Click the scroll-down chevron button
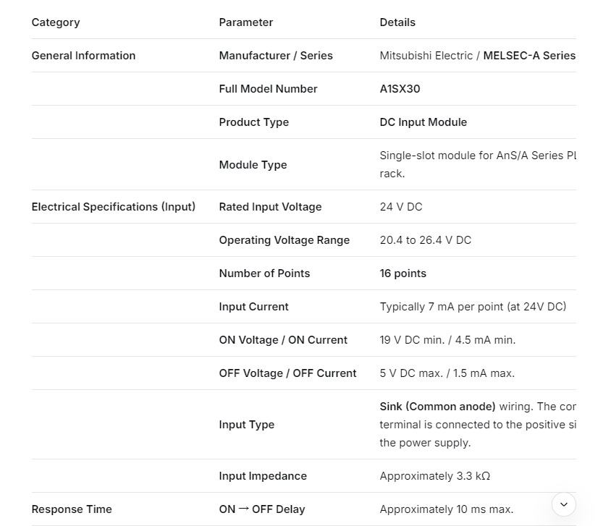The image size is (611, 526). (563, 504)
